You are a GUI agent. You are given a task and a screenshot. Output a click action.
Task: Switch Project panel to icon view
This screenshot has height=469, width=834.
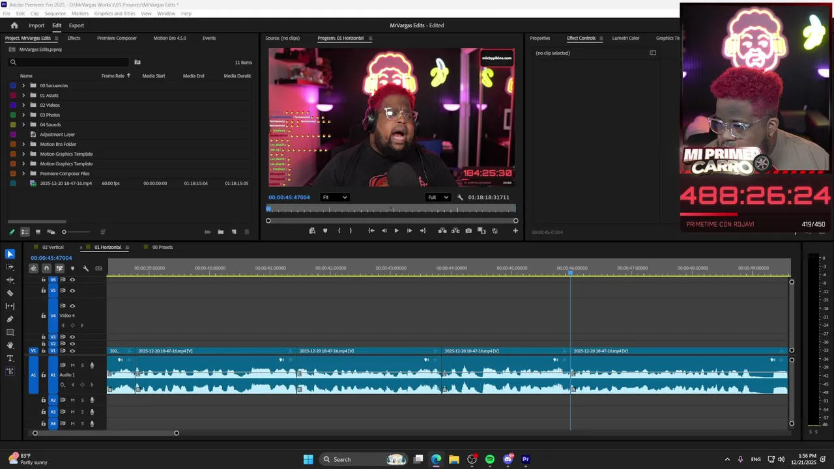tap(38, 232)
